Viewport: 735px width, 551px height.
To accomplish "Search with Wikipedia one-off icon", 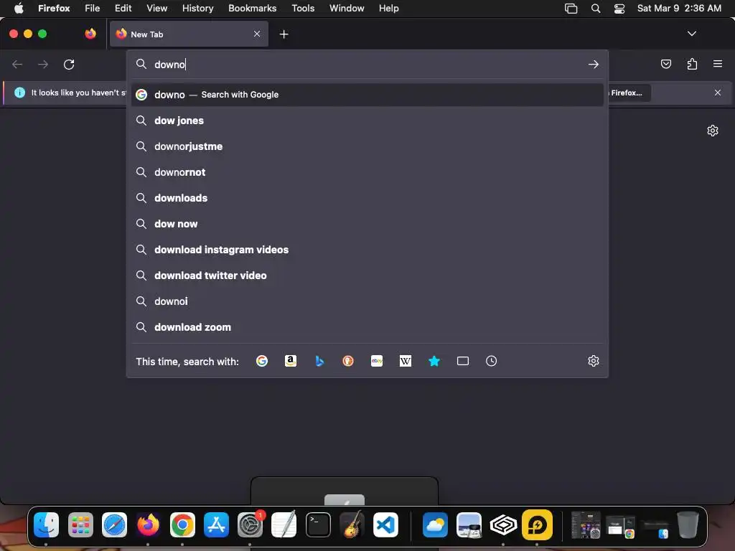I will coord(406,361).
